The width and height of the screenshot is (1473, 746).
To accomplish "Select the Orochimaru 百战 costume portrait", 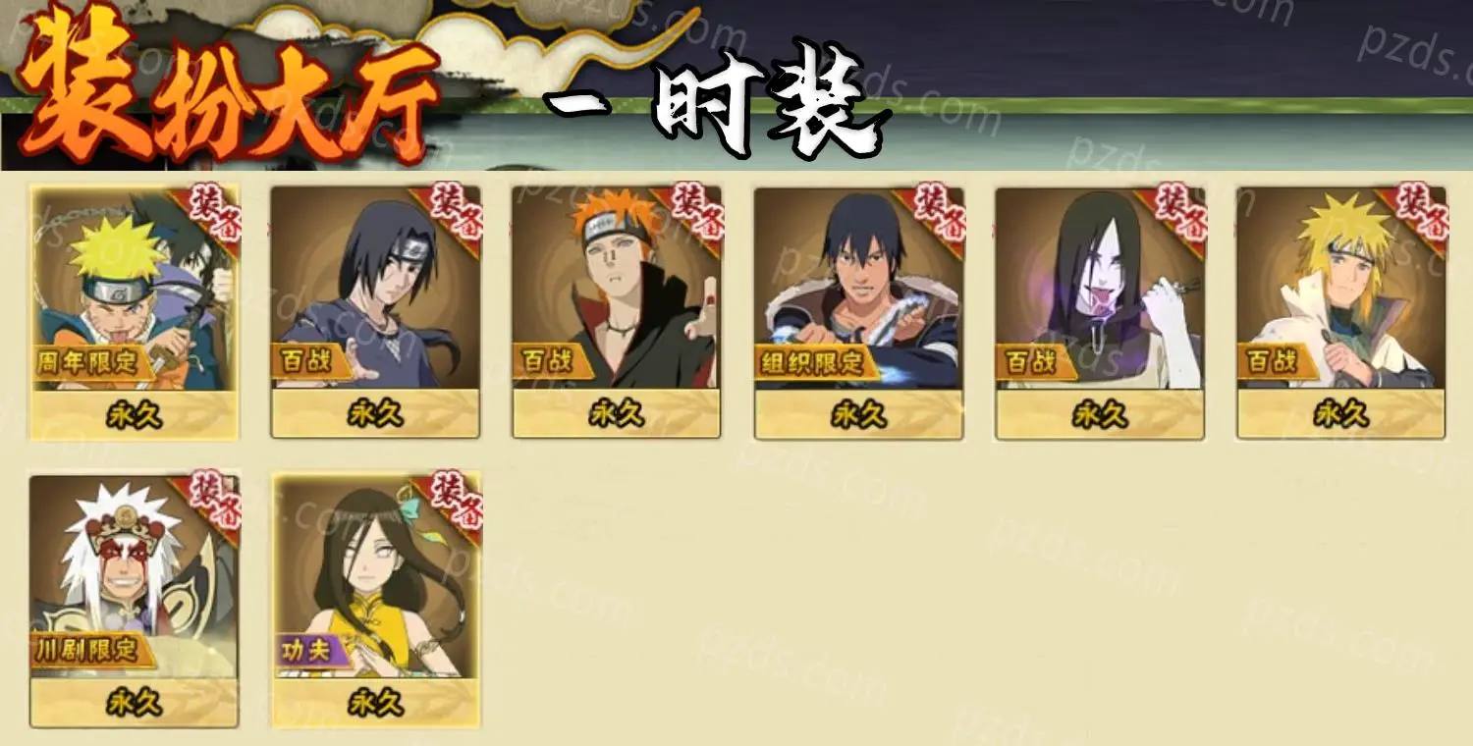I will [x=1100, y=312].
